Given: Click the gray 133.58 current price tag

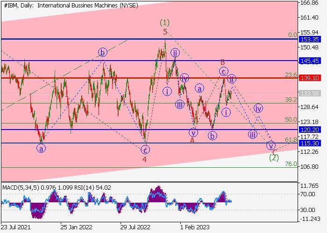Looking at the screenshot, I should pyautogui.click(x=309, y=93).
